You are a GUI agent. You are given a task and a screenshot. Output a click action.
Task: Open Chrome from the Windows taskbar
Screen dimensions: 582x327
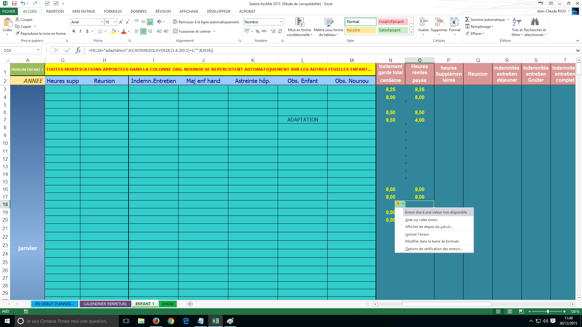pyautogui.click(x=171, y=321)
